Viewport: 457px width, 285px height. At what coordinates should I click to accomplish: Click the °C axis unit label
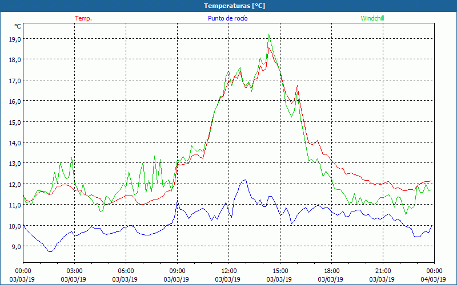pos(18,26)
